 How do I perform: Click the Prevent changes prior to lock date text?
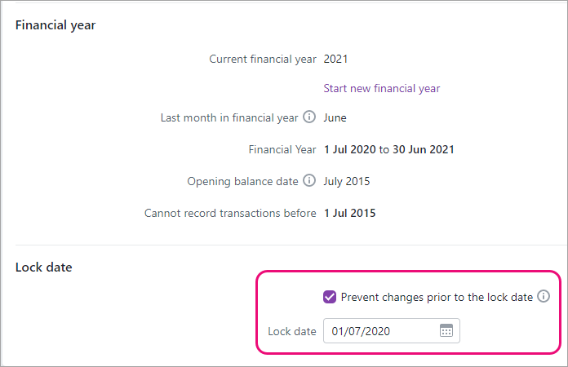pos(437,297)
